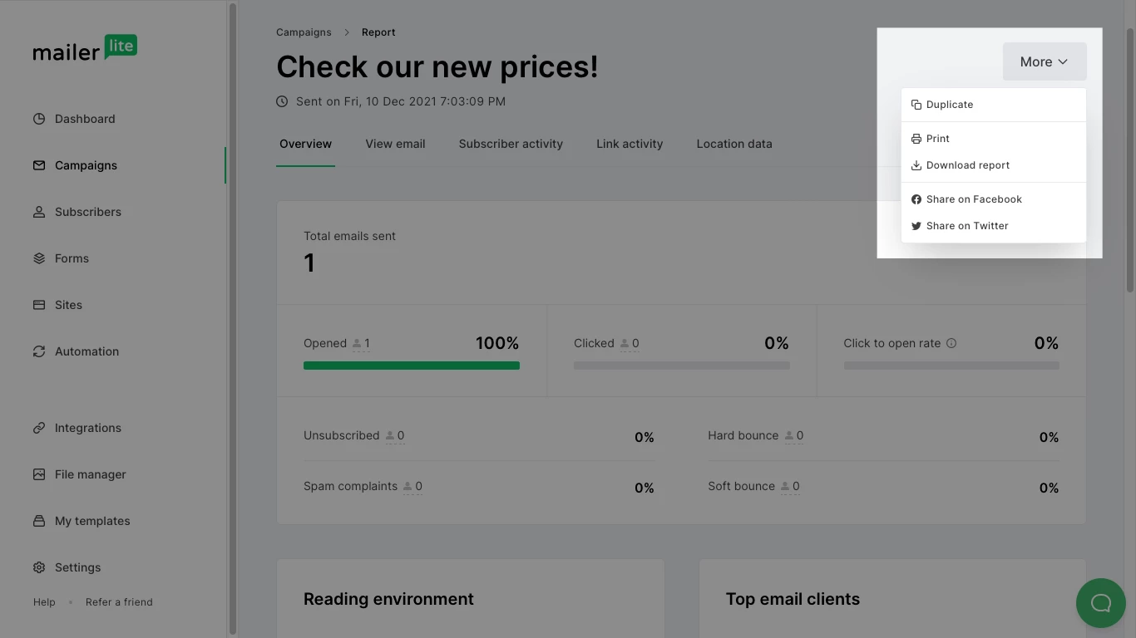
Task: Click the green Opened progress bar
Action: pos(411,366)
